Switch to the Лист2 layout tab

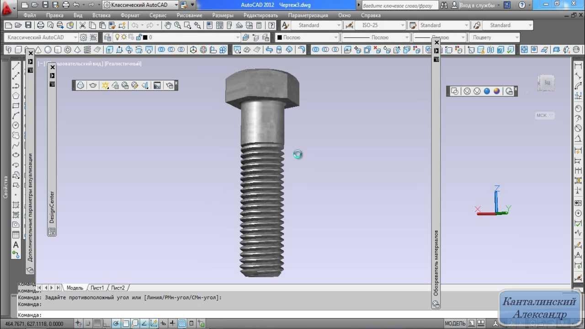tap(118, 288)
